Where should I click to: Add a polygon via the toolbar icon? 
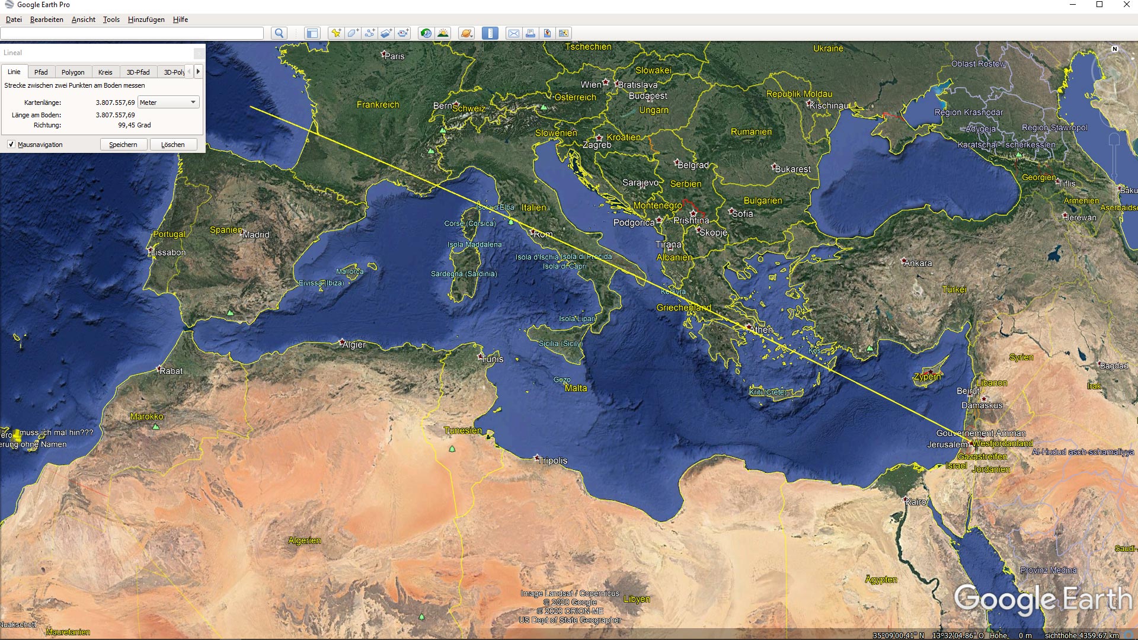point(353,33)
